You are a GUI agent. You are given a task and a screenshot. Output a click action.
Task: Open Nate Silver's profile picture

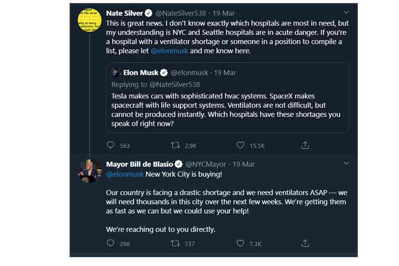coord(90,20)
